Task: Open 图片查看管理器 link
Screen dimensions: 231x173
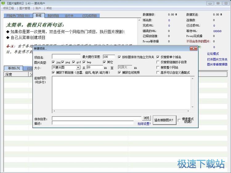Action: 217,64
